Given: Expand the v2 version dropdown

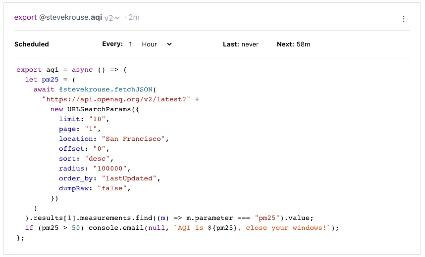Looking at the screenshot, I should (112, 17).
